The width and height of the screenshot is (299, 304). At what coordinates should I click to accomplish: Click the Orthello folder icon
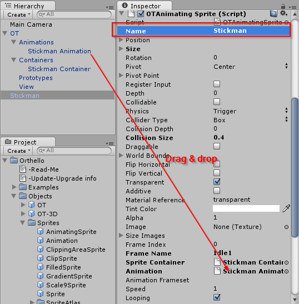(14, 160)
